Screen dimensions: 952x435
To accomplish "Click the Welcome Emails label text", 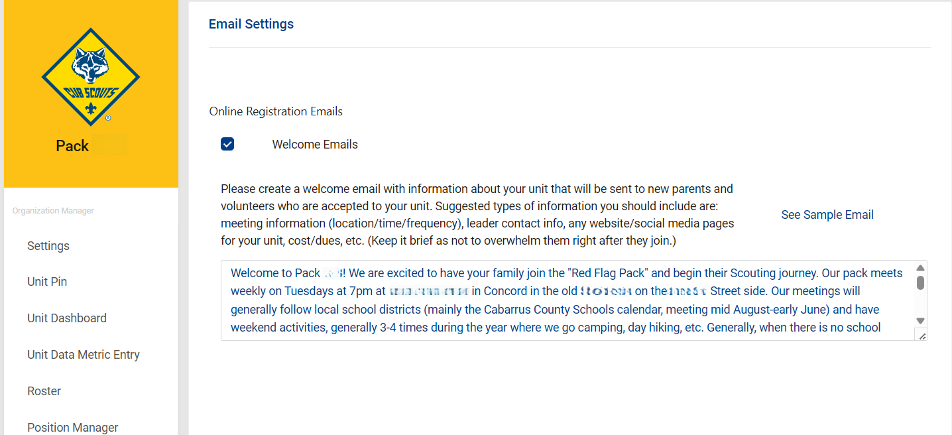I will click(x=315, y=145).
